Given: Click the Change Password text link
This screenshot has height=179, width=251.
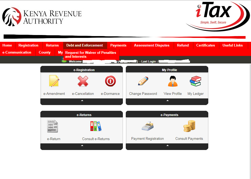Looking at the screenshot, I should [143, 94].
